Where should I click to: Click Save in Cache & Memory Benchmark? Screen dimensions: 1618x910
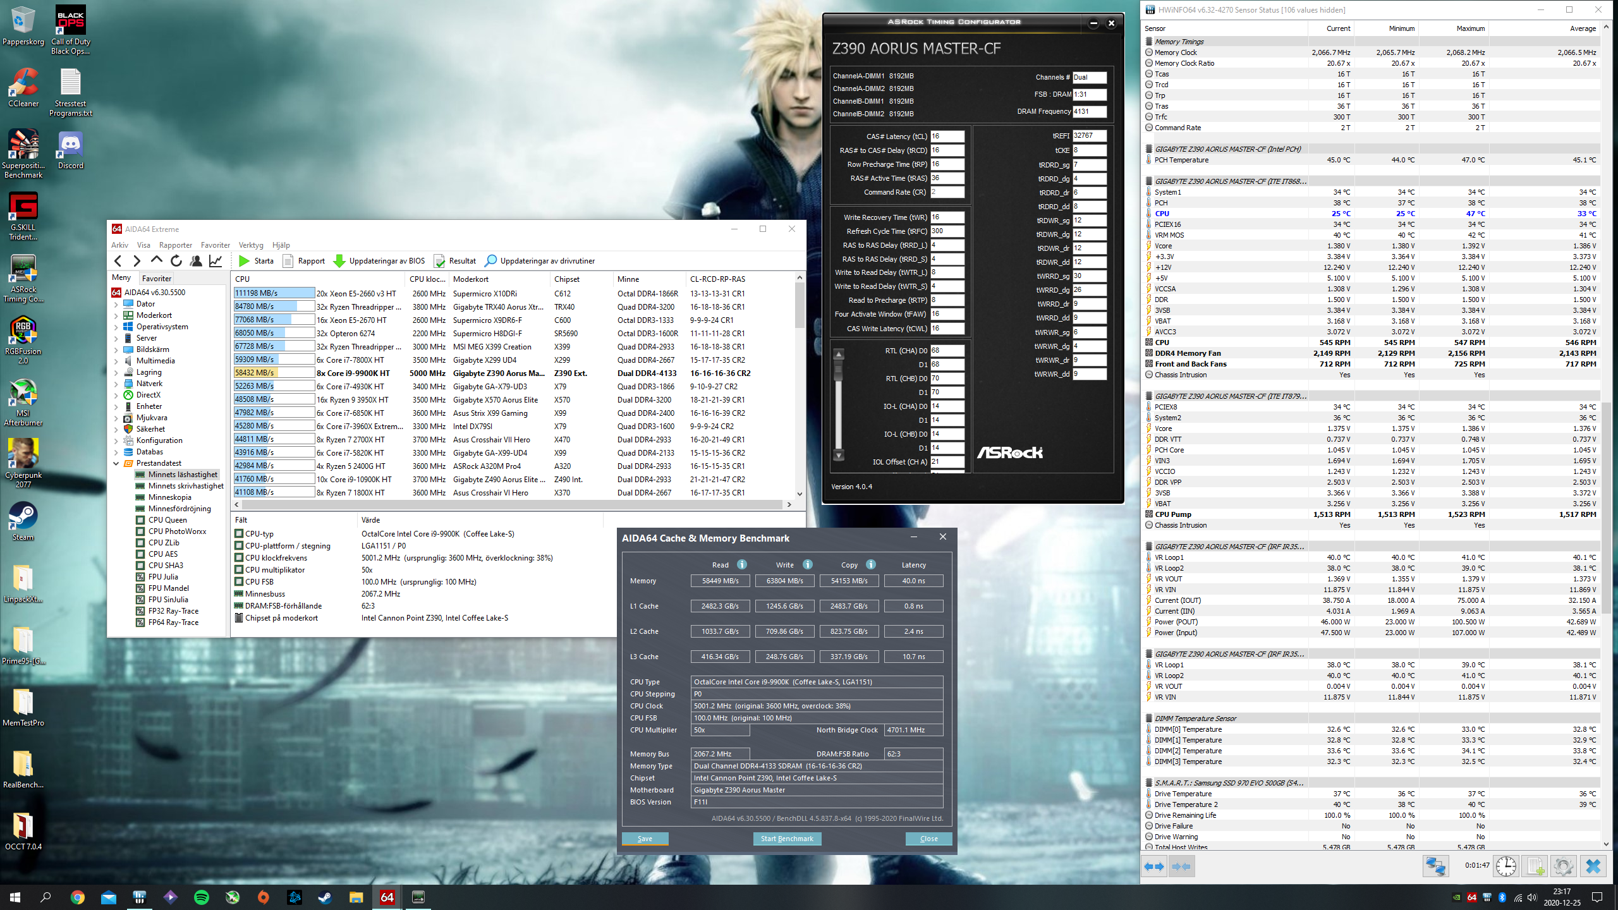(x=645, y=839)
